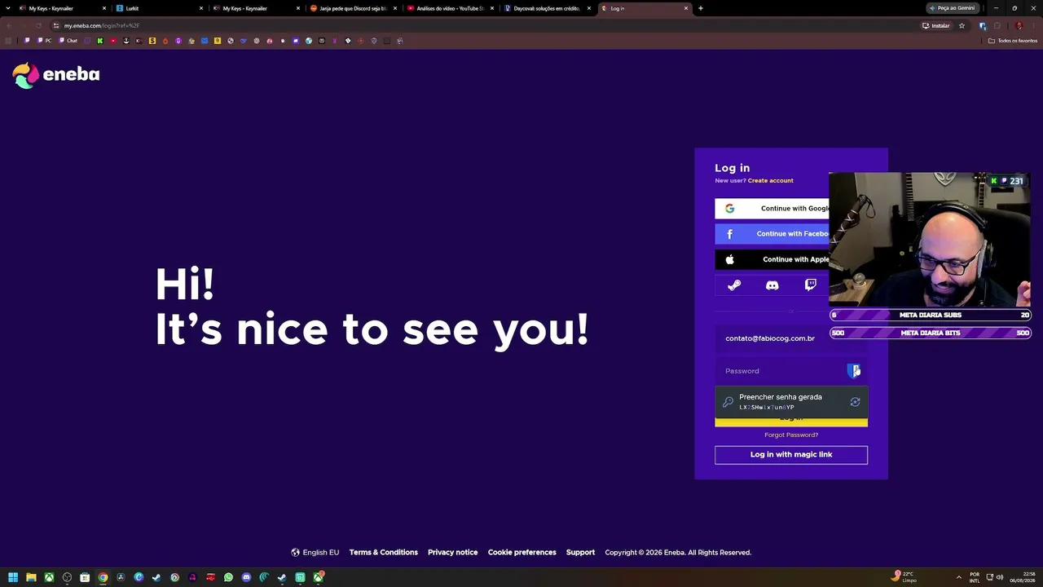Viewport: 1043px width, 587px height.
Task: Switch keyboard layout POR INTL
Action: [975, 577]
